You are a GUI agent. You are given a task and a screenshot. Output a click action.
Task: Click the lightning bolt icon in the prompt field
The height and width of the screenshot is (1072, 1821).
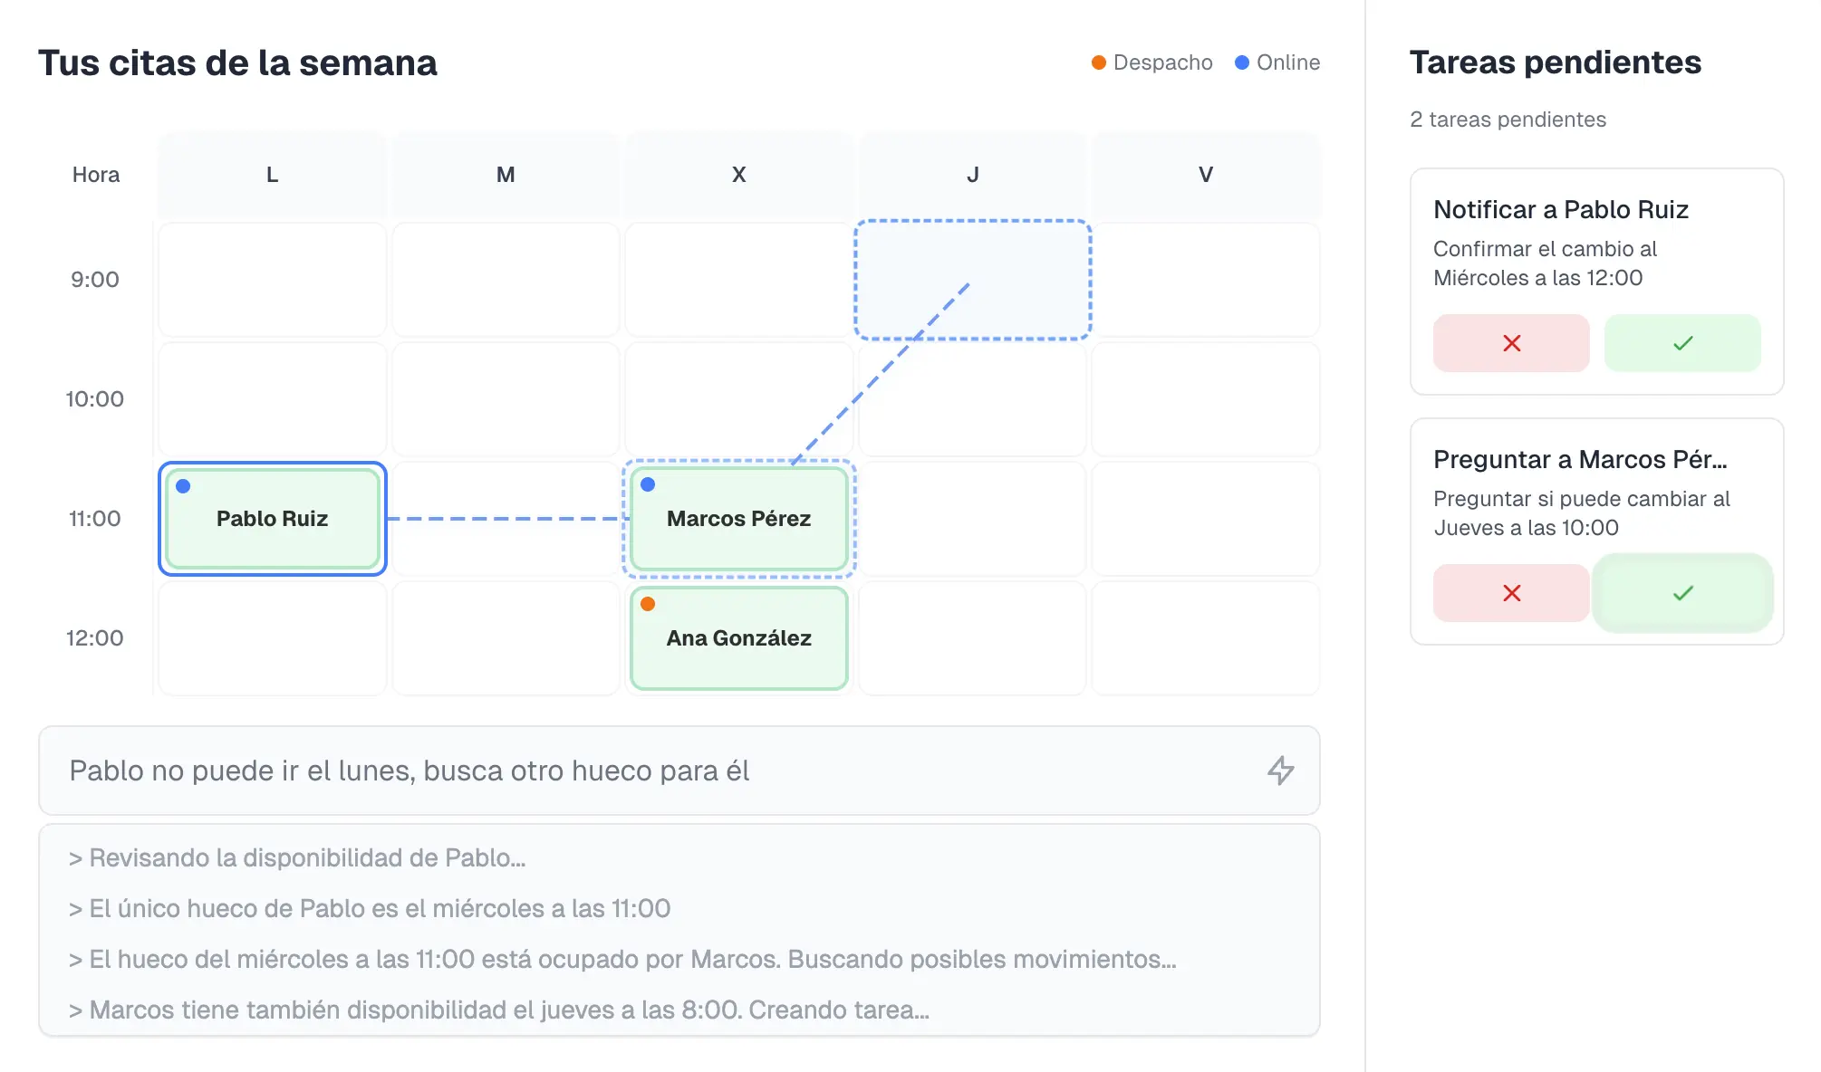(1283, 770)
